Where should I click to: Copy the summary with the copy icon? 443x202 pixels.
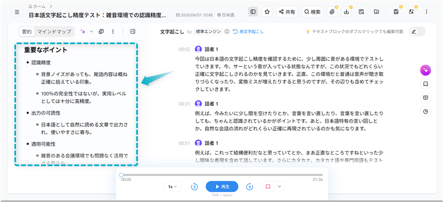[101, 31]
